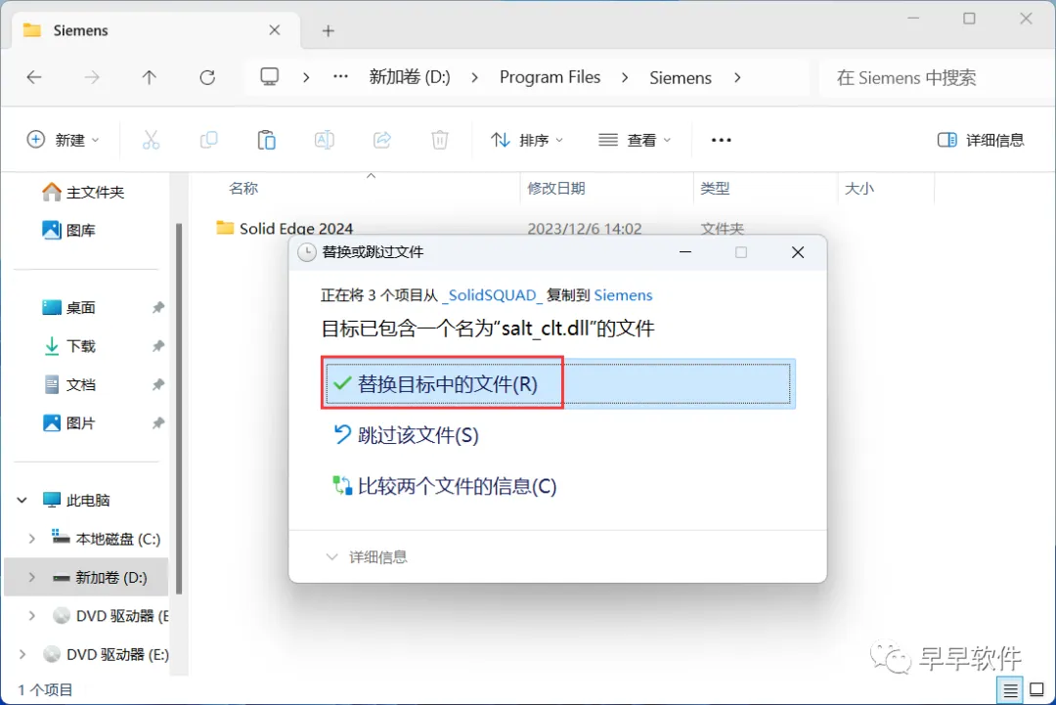Expand chevron after Program Files breadcrumb
Viewport: 1056px width, 705px height.
[x=625, y=77]
